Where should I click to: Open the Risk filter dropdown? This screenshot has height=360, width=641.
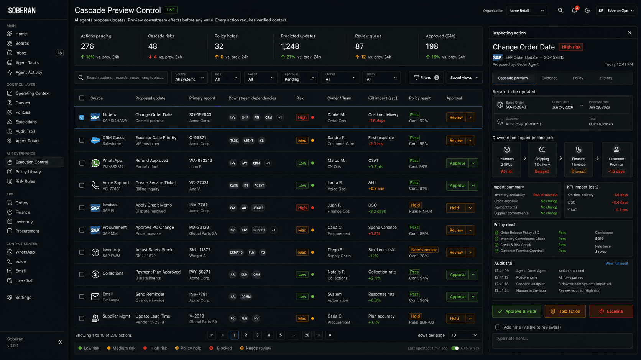(226, 77)
